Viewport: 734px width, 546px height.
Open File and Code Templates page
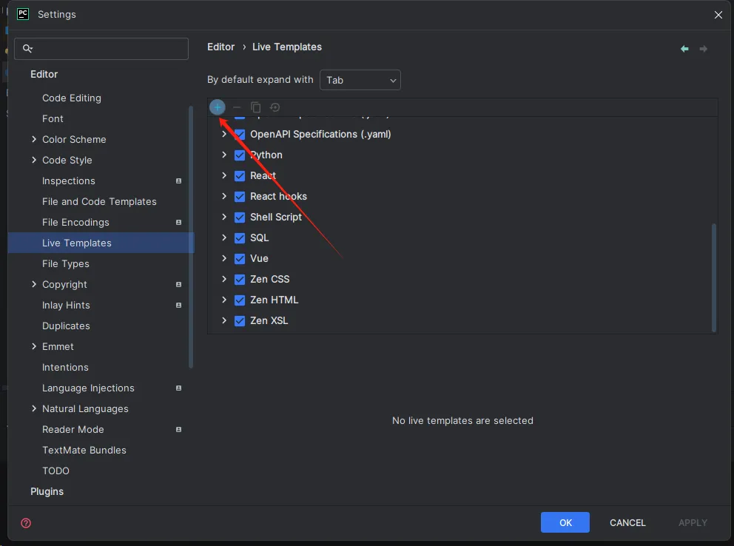pos(101,202)
